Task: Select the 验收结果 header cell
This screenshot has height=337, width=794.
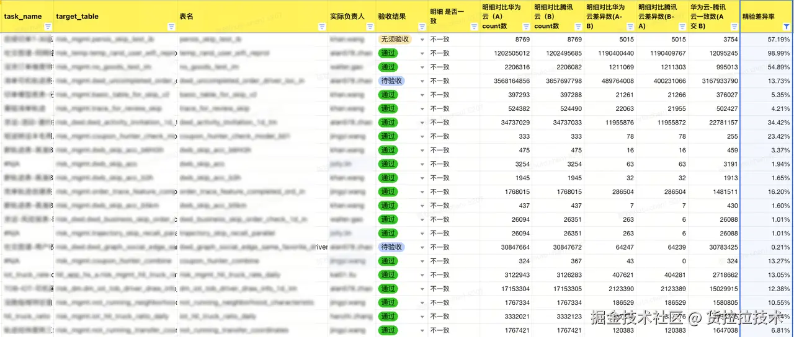Action: 401,17
